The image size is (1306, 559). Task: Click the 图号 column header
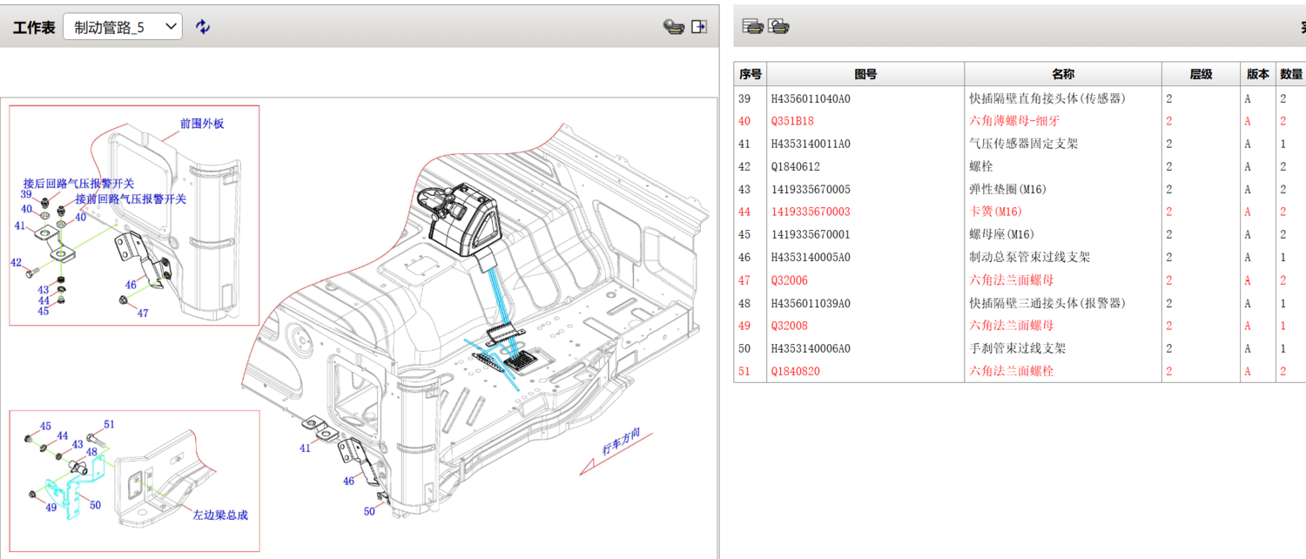(865, 75)
